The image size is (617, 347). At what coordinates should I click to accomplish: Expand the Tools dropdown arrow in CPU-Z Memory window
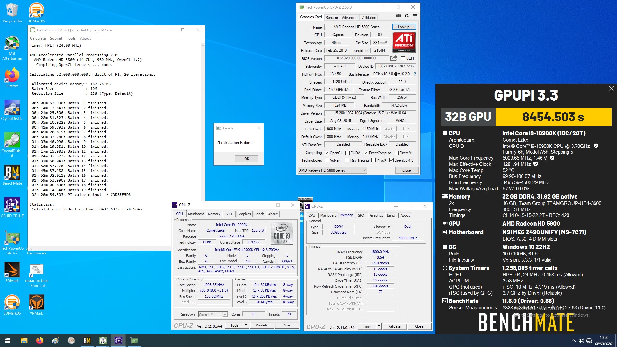pos(379,326)
